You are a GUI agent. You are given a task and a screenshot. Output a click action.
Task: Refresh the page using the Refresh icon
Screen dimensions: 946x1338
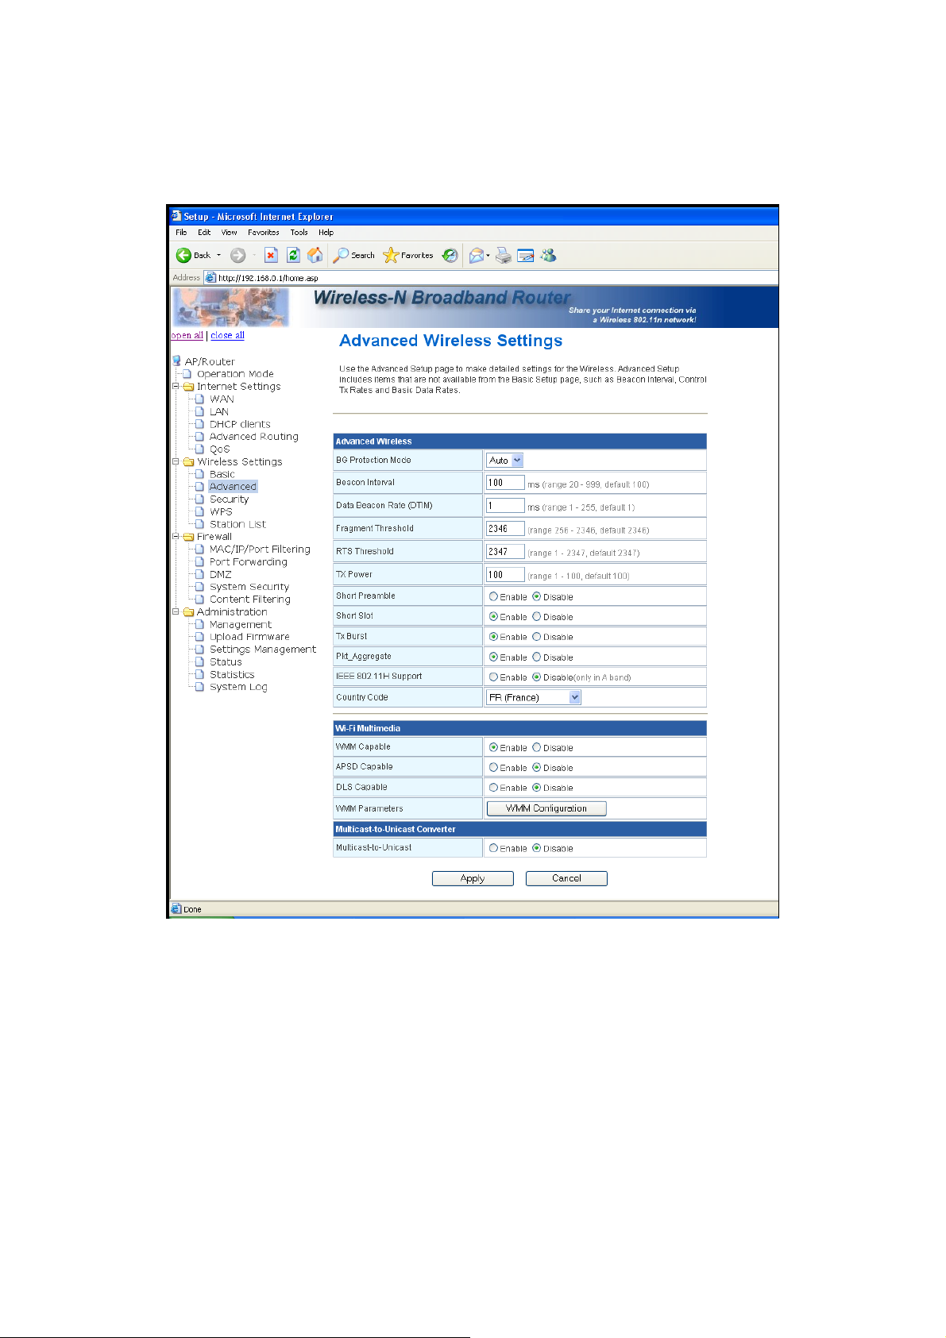tap(293, 255)
